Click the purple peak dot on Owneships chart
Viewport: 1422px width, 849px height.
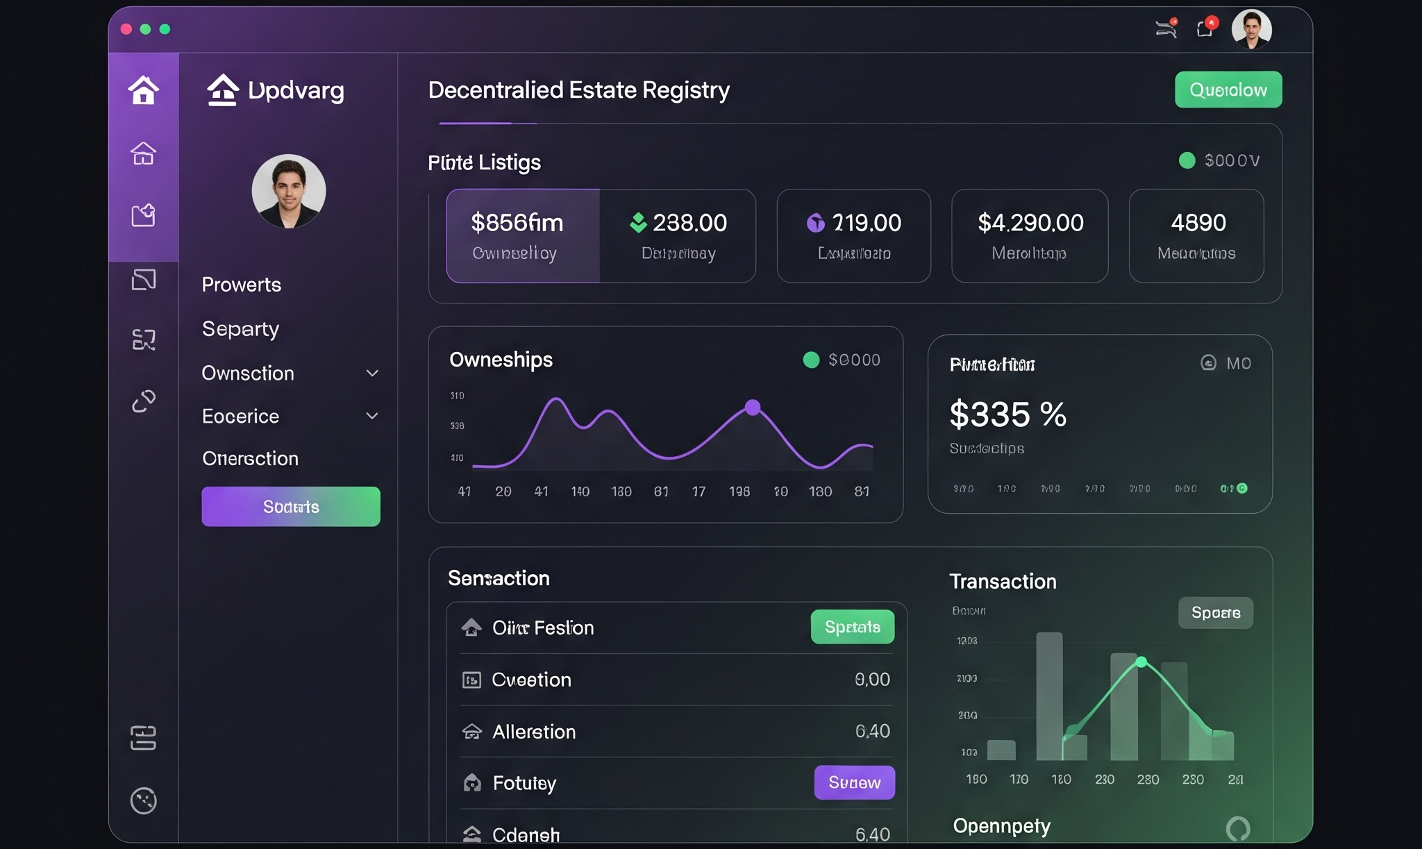[x=752, y=408]
